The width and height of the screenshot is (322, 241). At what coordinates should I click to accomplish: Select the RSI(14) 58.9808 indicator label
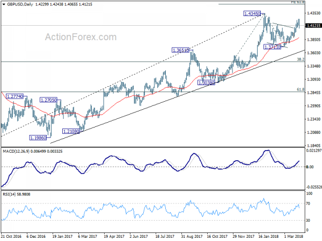(x=17, y=194)
